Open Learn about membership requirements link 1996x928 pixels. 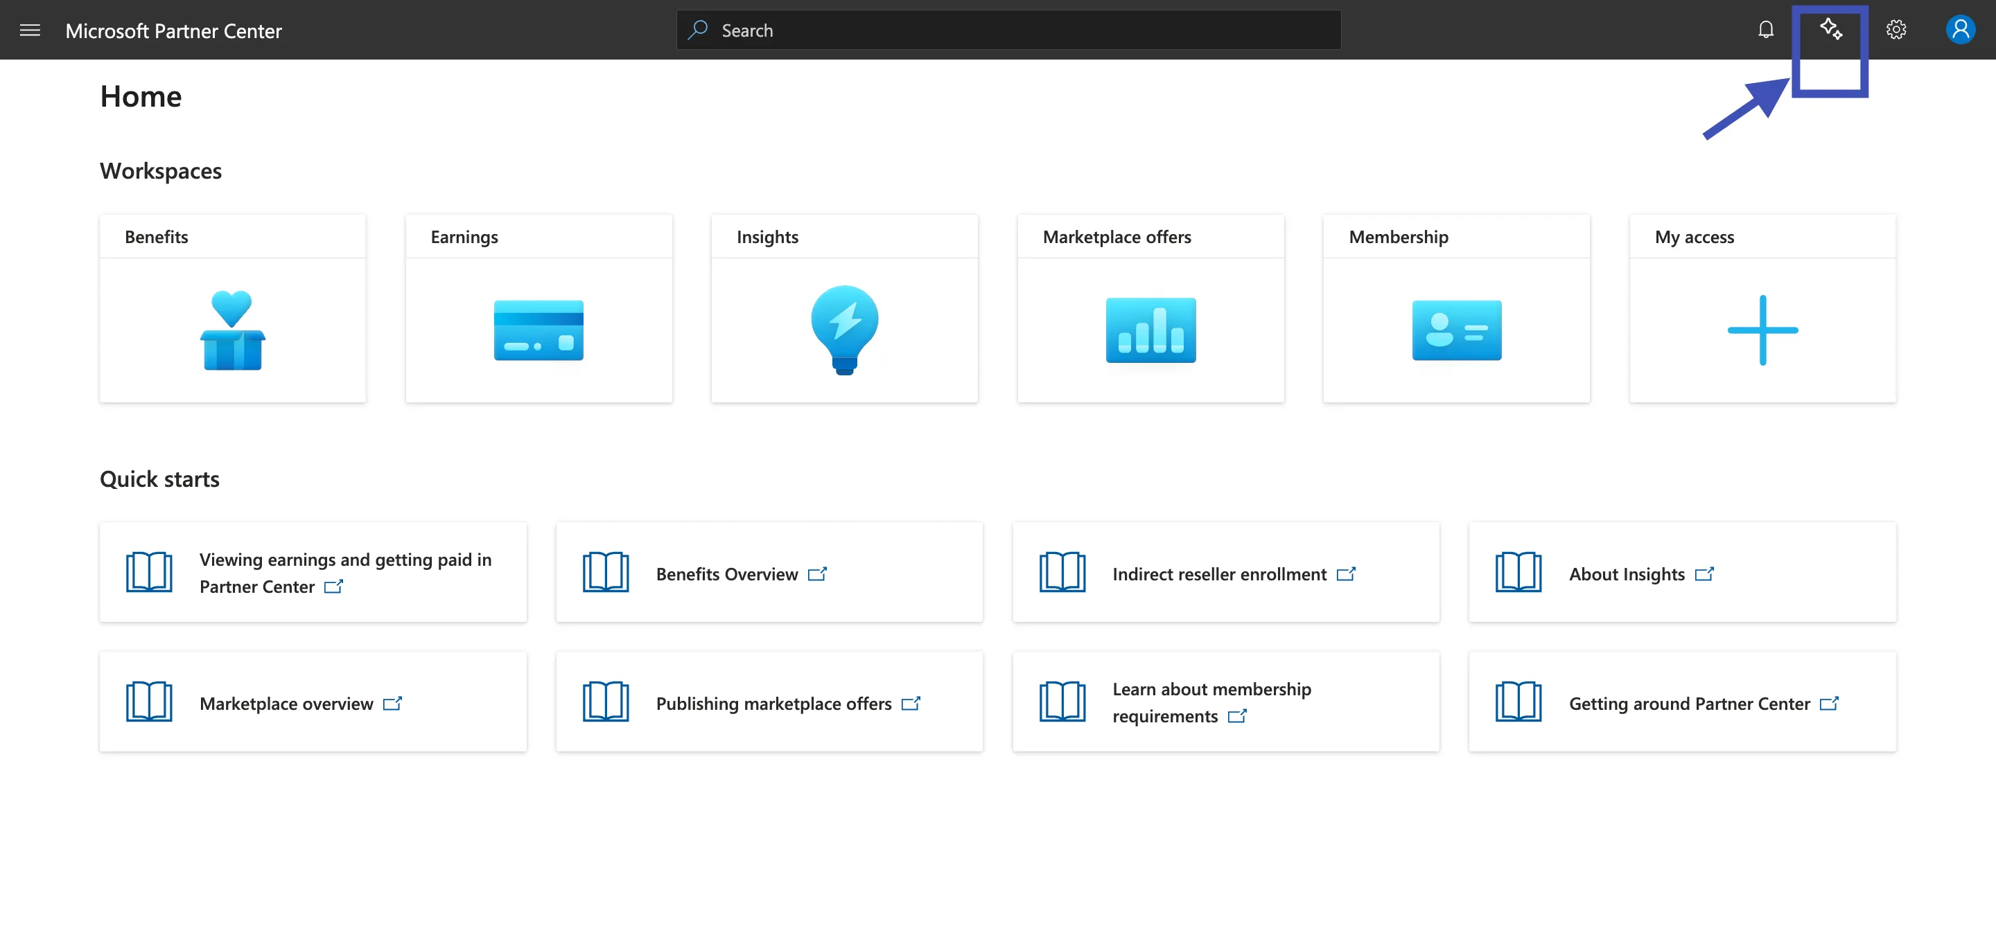1226,702
